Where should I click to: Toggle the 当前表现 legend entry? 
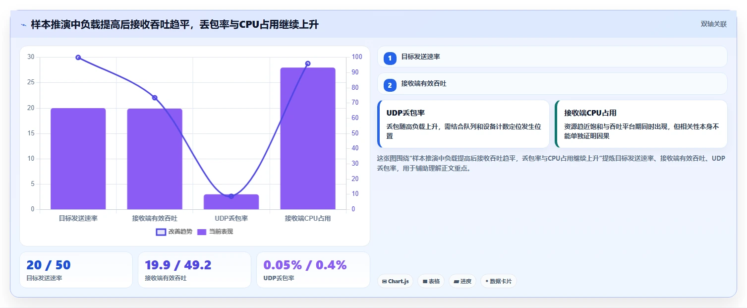coord(215,232)
